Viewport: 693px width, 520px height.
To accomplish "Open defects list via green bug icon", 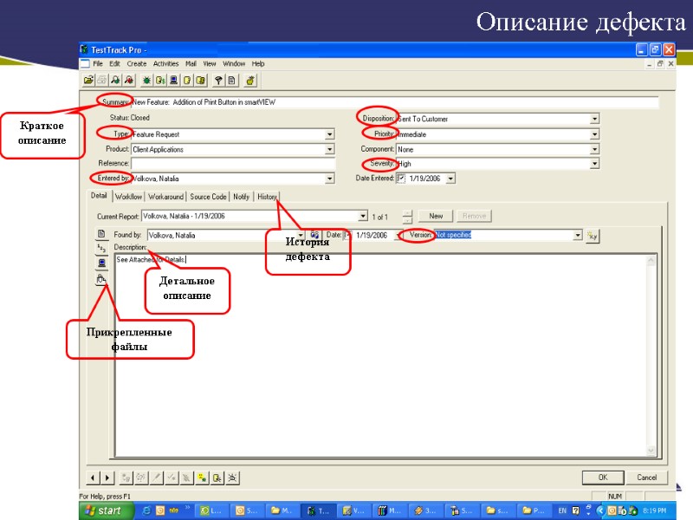I will click(x=146, y=80).
